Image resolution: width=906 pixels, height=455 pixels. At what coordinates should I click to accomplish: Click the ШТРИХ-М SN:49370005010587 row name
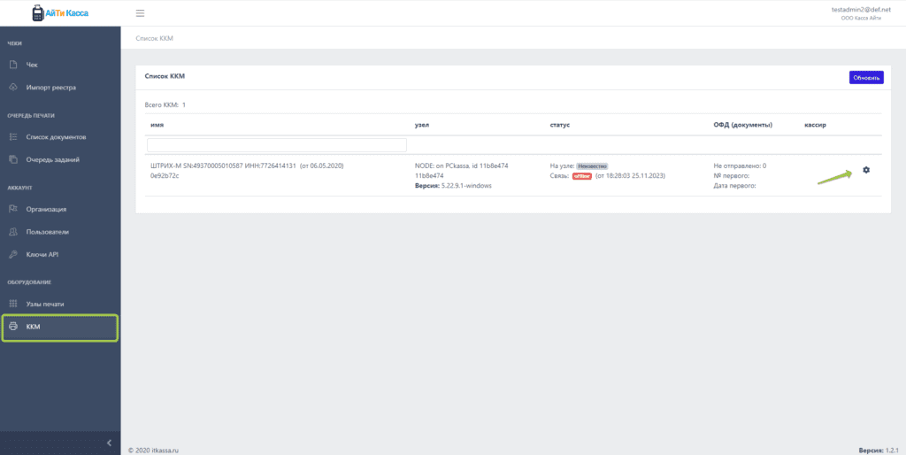(247, 166)
